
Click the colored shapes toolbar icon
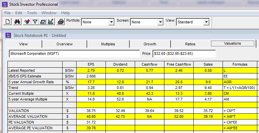pos(27,22)
